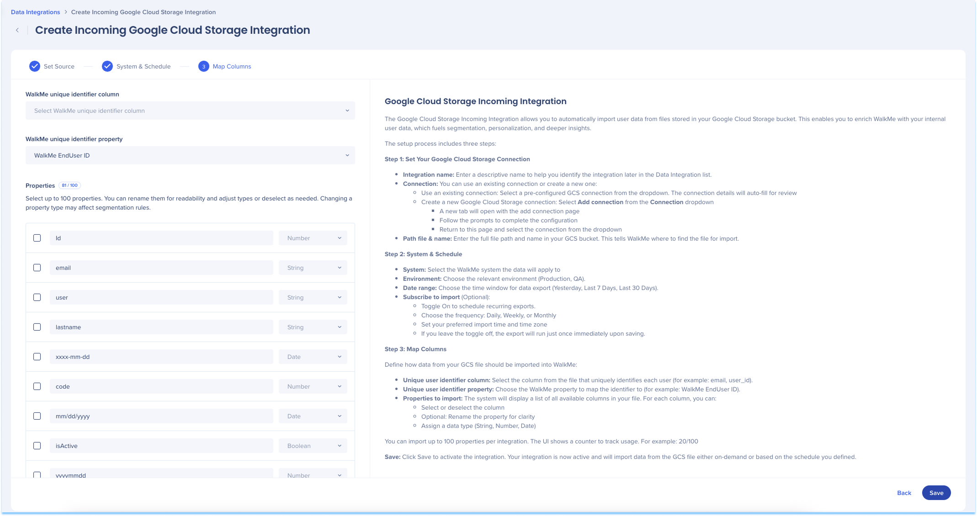
Task: Open the isActive row Boolean type dropdown
Action: tap(313, 446)
